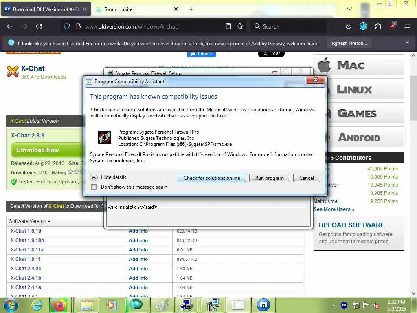Screen dimensions: 417x313
Task: Click the See More Users link
Action: click(x=334, y=209)
